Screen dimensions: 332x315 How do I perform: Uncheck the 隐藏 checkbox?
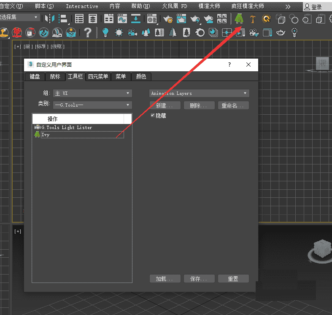(x=153, y=115)
